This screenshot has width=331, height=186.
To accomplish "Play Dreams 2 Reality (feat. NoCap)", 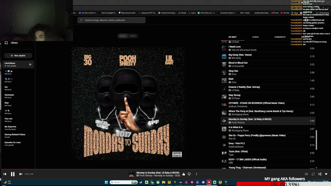I will point(268,89).
